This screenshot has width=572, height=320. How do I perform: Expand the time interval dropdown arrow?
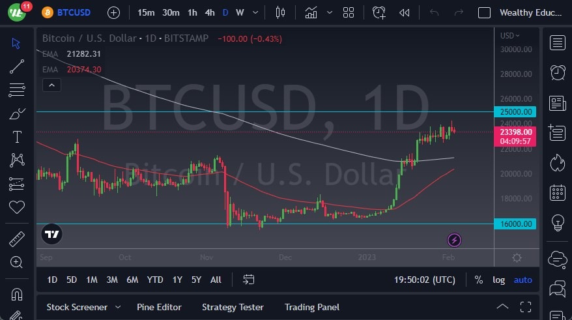255,12
